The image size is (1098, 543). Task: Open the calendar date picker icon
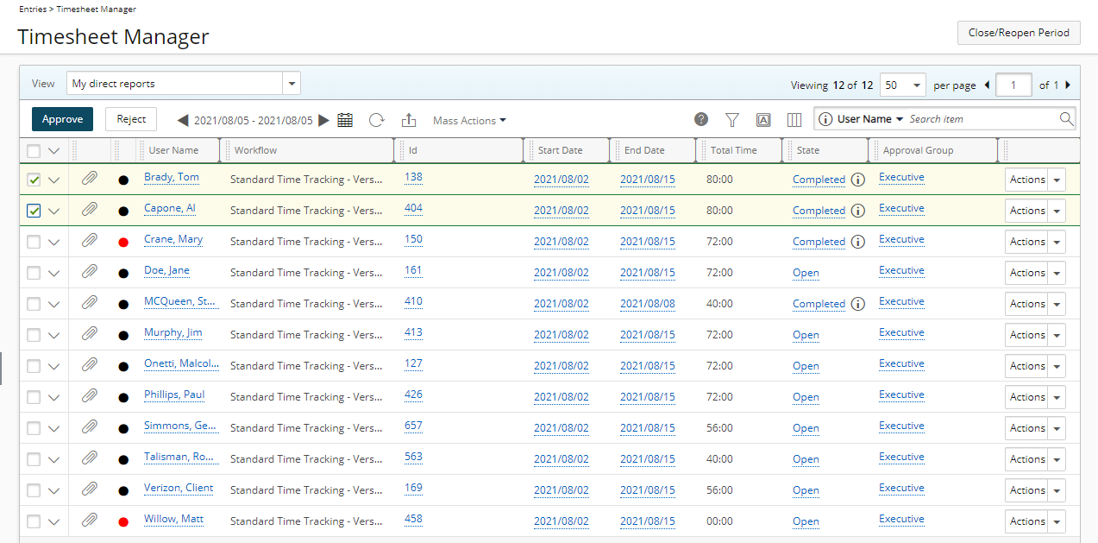click(x=345, y=120)
